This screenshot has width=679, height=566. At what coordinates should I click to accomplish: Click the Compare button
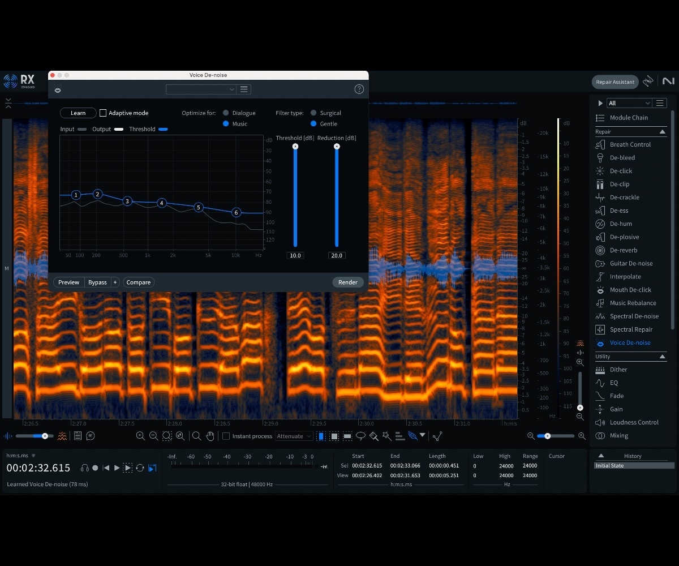[x=139, y=282]
